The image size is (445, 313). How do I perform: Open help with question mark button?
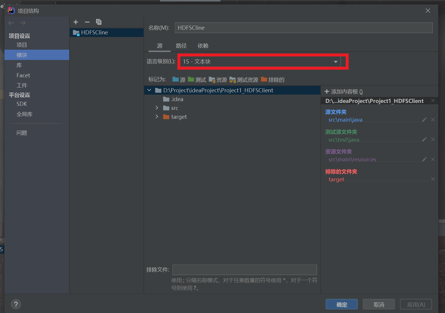(16, 304)
